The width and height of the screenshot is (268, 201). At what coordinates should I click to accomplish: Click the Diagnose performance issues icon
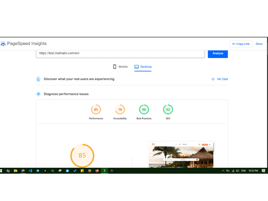coord(38,94)
